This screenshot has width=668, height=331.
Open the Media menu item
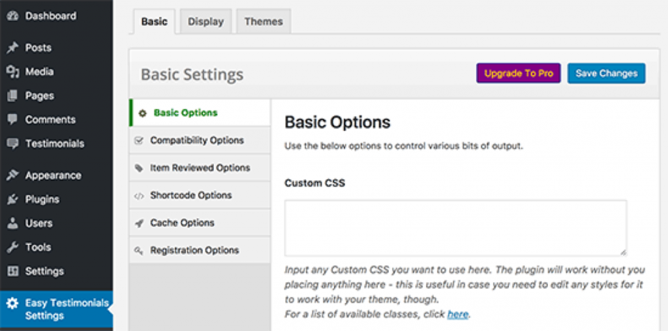[x=56, y=72]
